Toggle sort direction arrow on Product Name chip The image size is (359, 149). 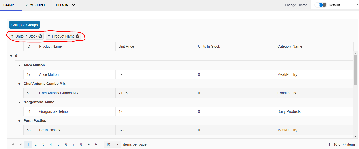point(49,36)
